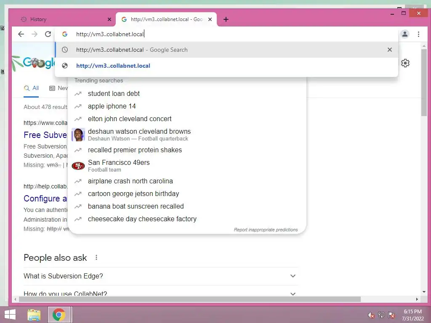Go back using the browser back arrow
Image resolution: width=431 pixels, height=323 pixels.
click(x=21, y=34)
